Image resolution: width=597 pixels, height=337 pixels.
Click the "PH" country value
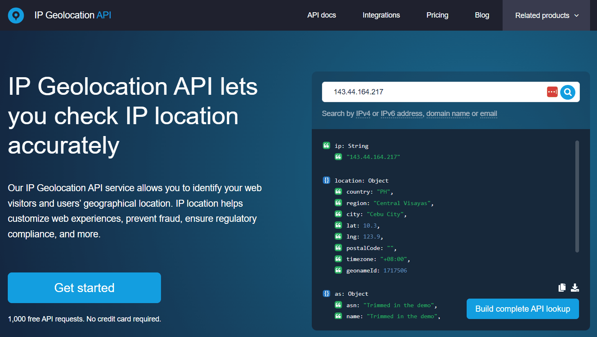pyautogui.click(x=383, y=192)
